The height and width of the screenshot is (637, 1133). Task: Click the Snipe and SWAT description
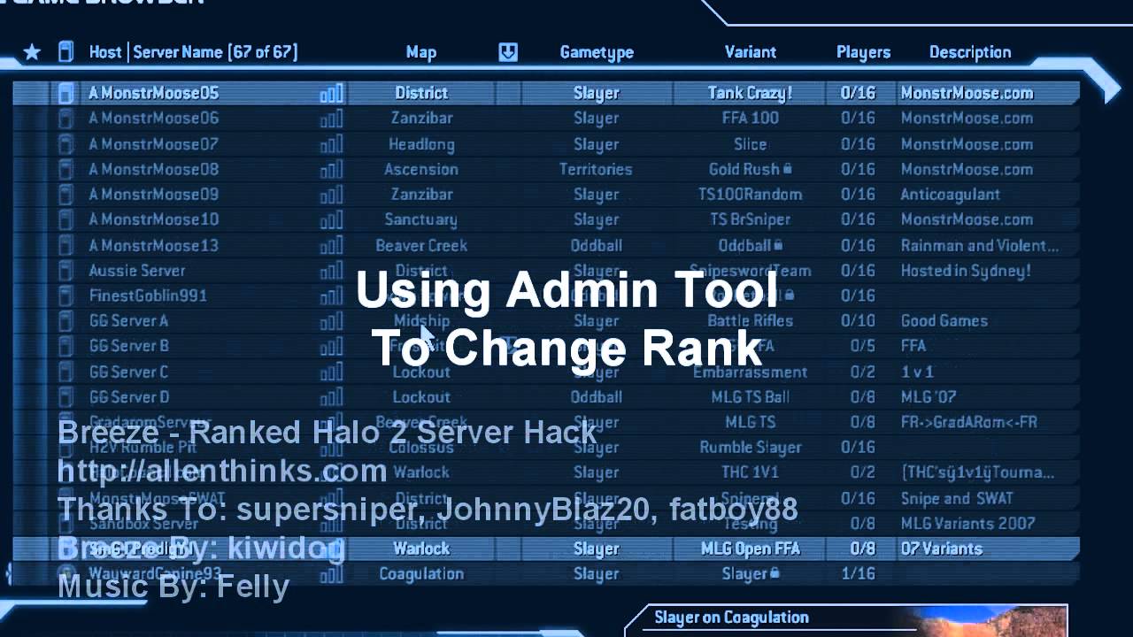coord(957,498)
